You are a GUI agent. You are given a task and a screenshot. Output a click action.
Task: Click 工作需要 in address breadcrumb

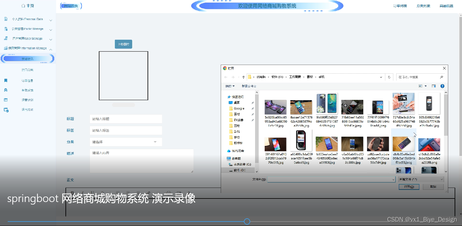(x=295, y=77)
